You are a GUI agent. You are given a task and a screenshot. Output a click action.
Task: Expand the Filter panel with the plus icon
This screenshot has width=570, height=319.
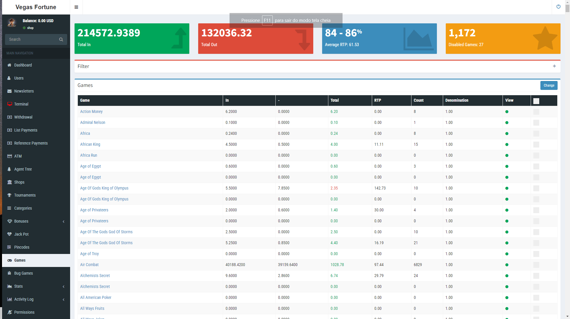pos(554,66)
